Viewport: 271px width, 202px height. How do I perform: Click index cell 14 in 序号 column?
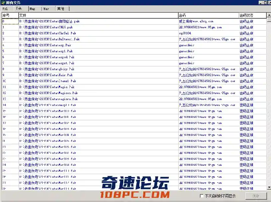point(10,105)
